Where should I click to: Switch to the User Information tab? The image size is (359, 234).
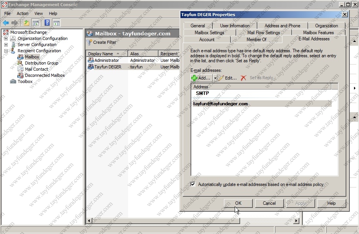click(x=235, y=26)
